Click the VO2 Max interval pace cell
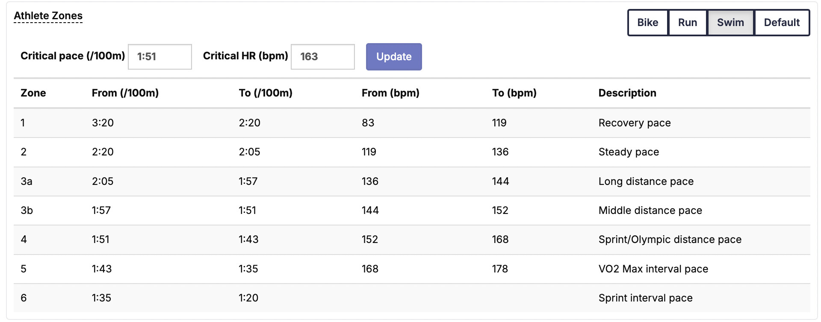The height and width of the screenshot is (322, 821). coord(653,269)
